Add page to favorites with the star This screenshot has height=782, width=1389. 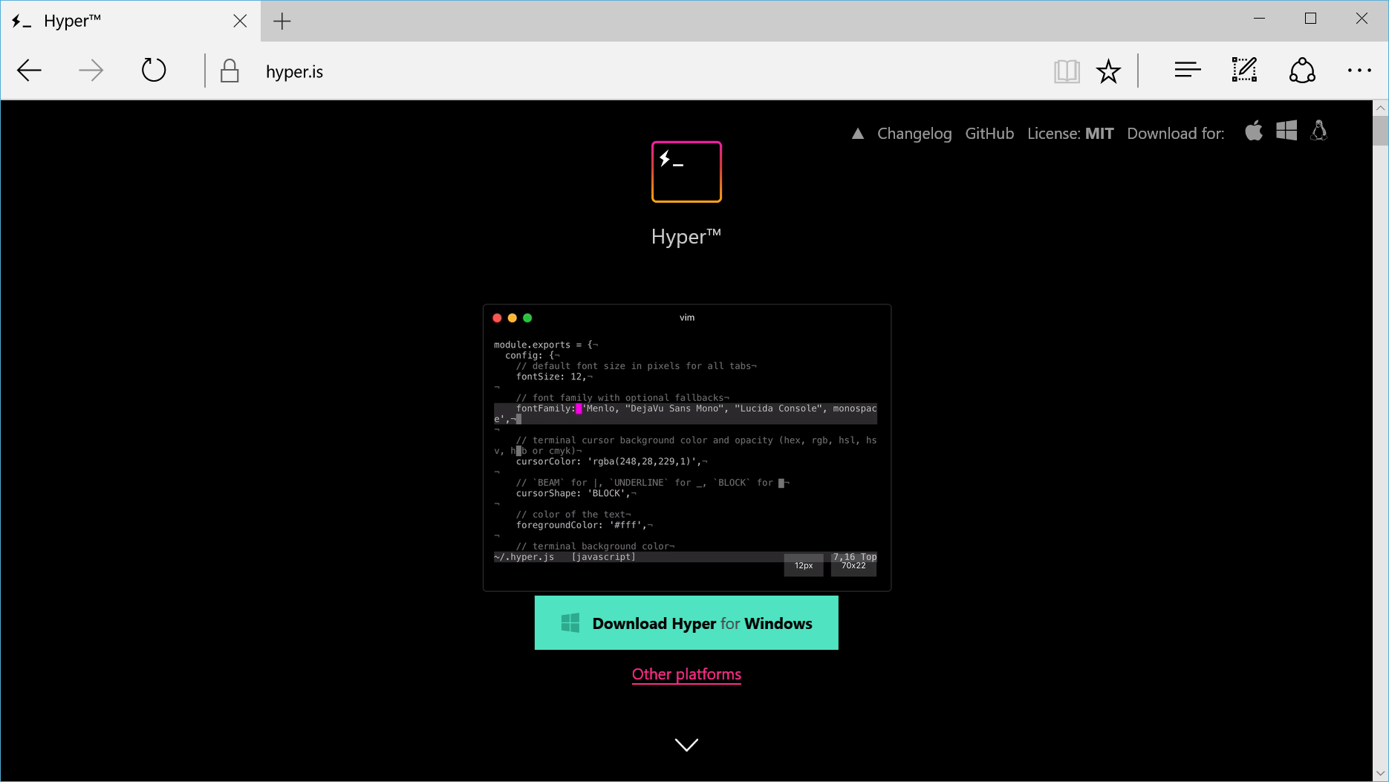(x=1108, y=71)
